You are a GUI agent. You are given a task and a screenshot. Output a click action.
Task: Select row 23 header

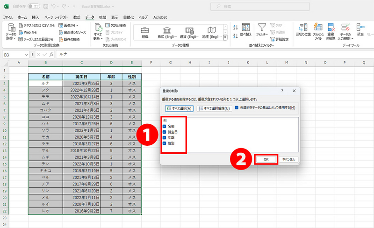(4, 218)
